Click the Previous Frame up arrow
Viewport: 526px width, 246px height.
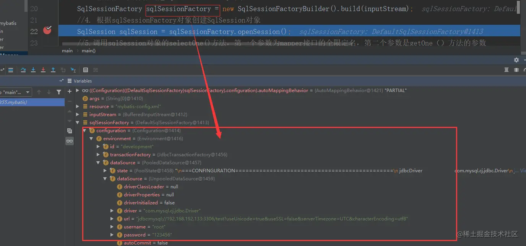[x=39, y=92]
